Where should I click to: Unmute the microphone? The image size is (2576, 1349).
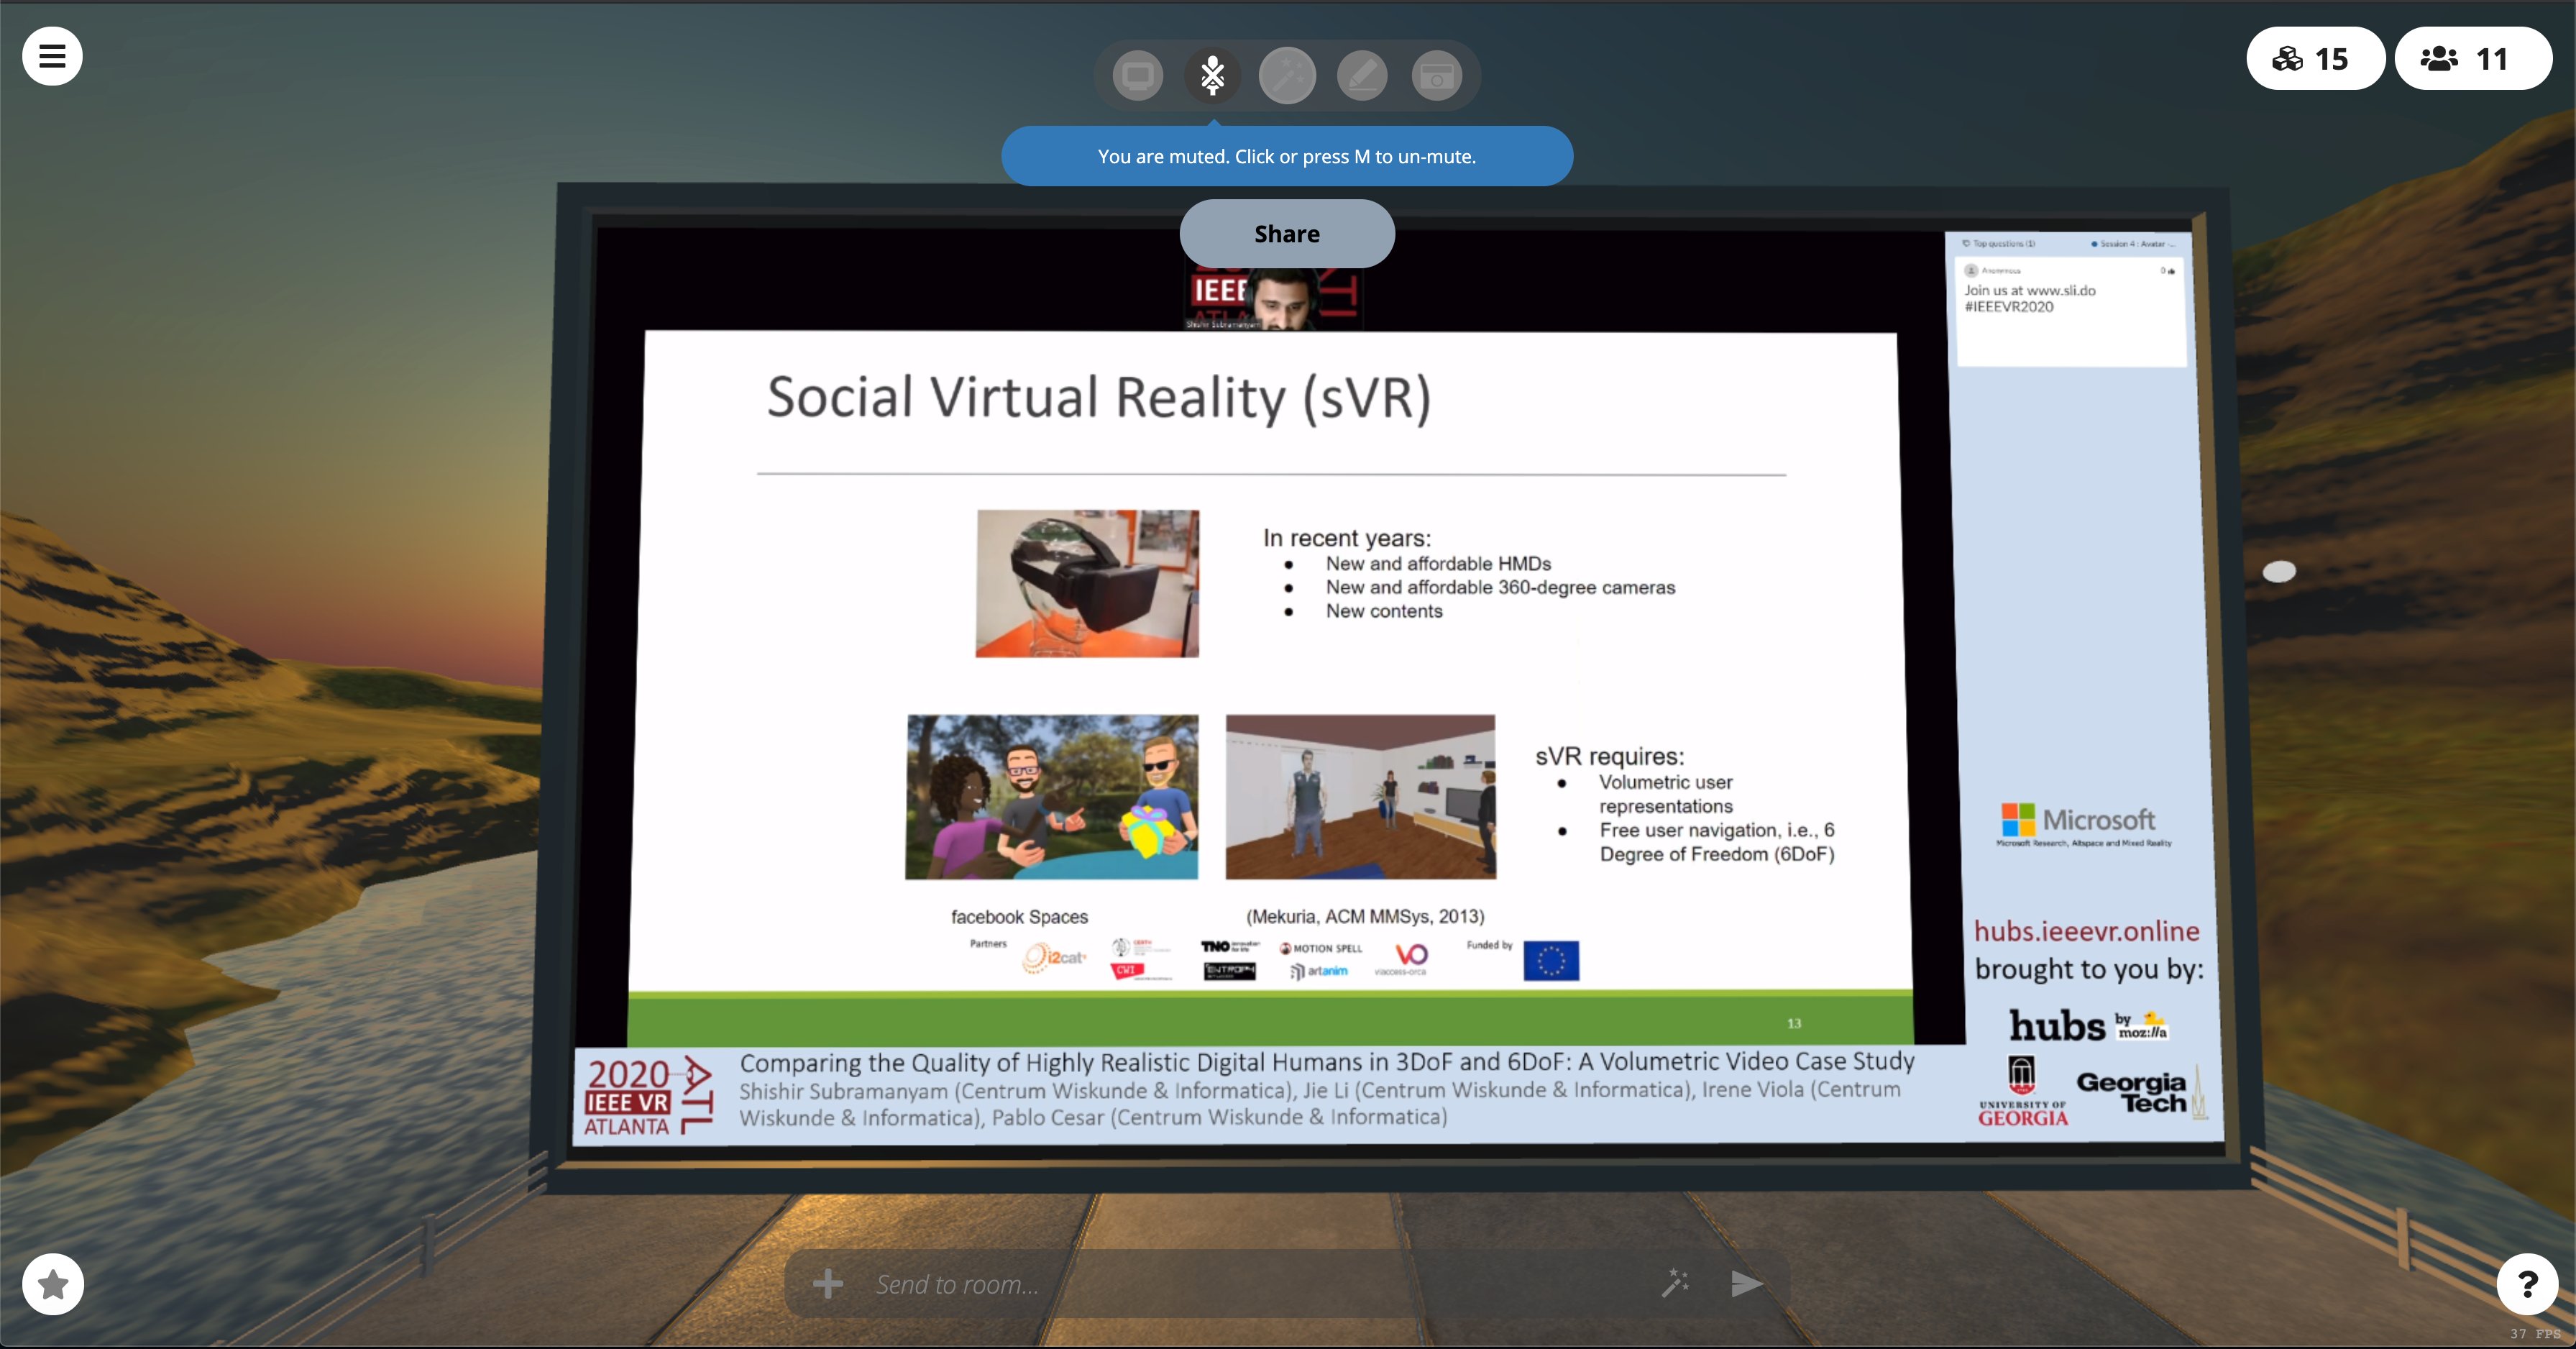point(1212,76)
